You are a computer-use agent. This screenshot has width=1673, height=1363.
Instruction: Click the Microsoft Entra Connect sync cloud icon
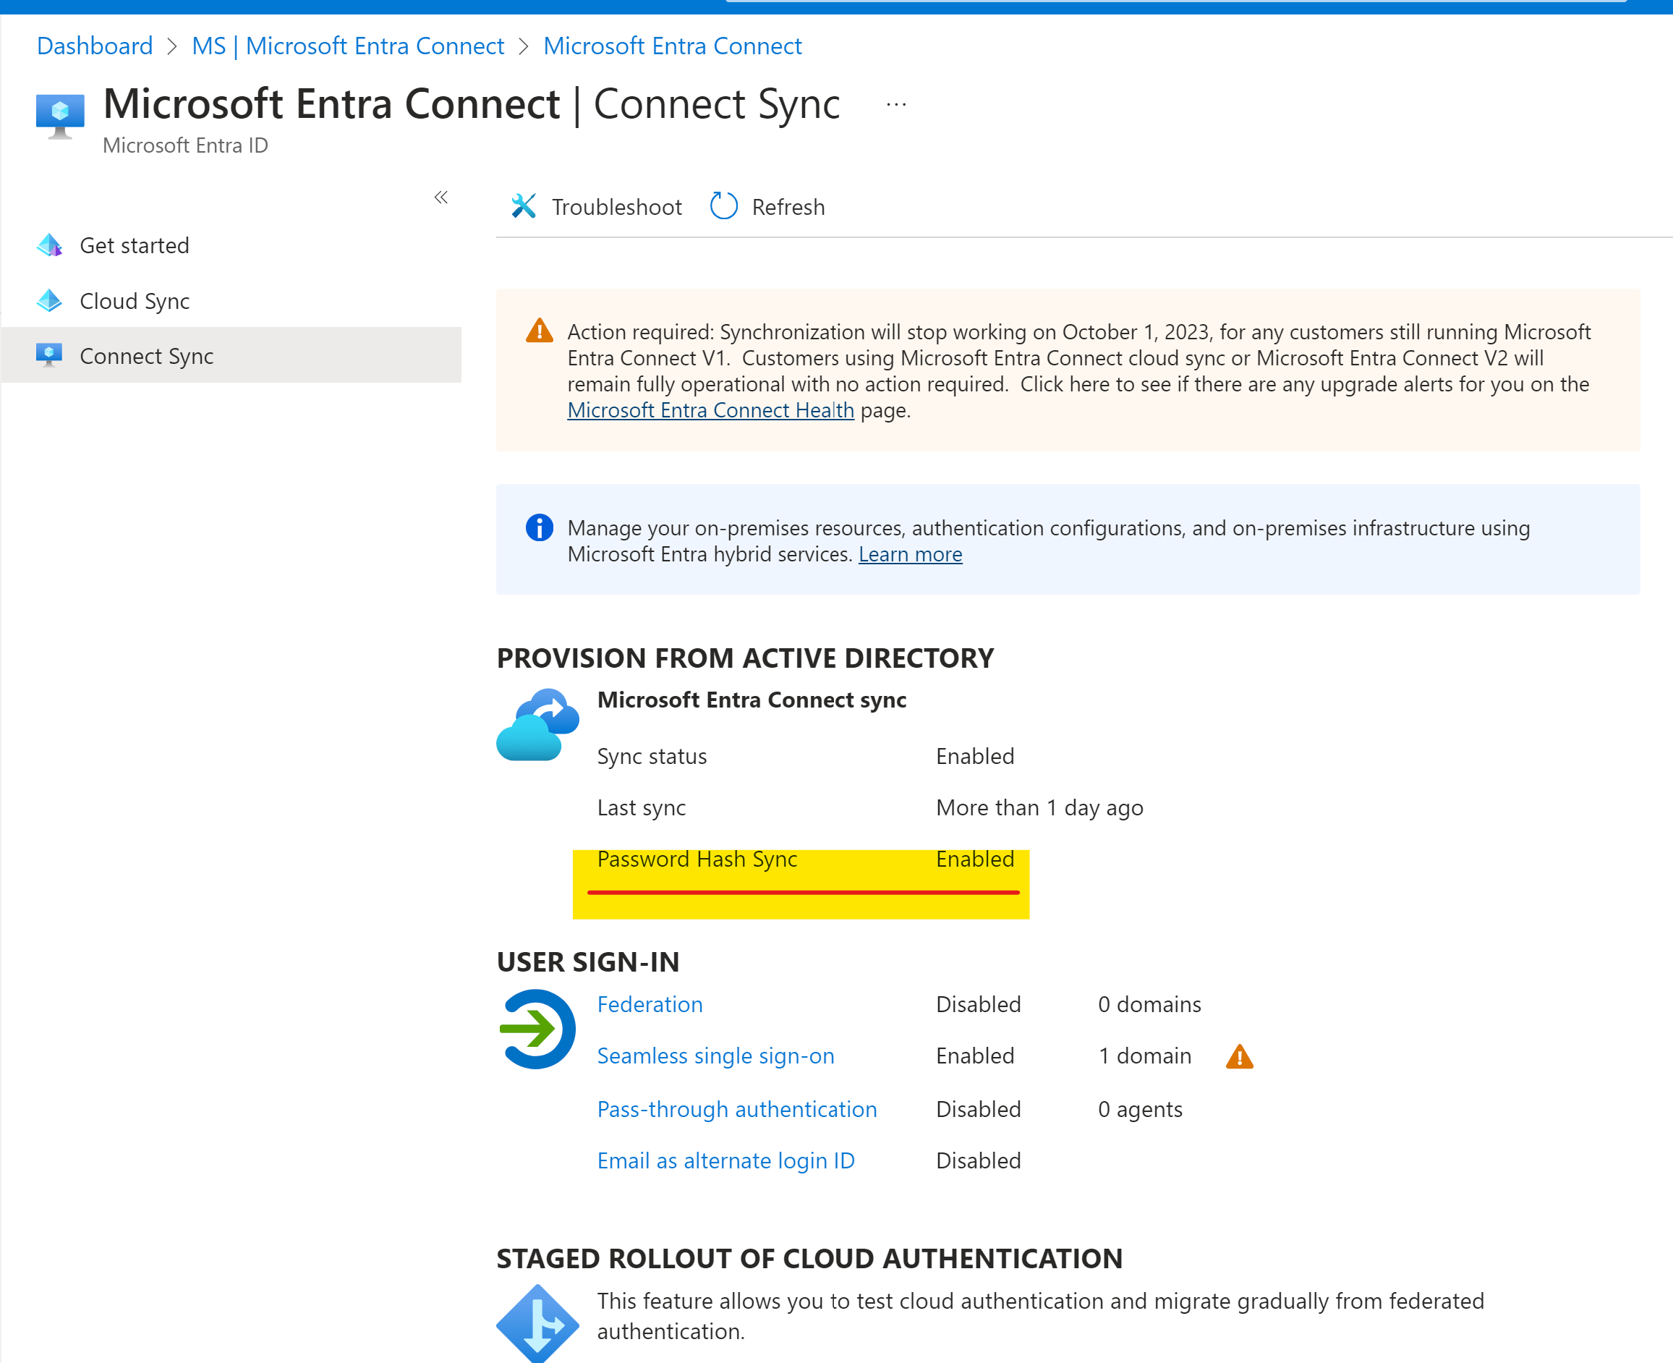(x=538, y=725)
